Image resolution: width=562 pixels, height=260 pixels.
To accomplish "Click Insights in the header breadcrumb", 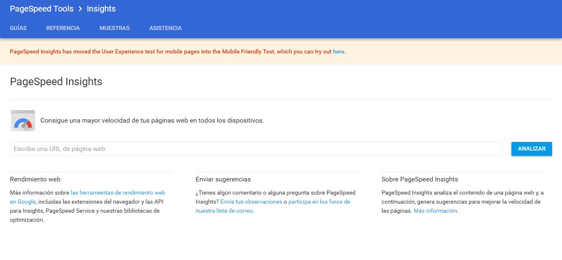I will [101, 9].
